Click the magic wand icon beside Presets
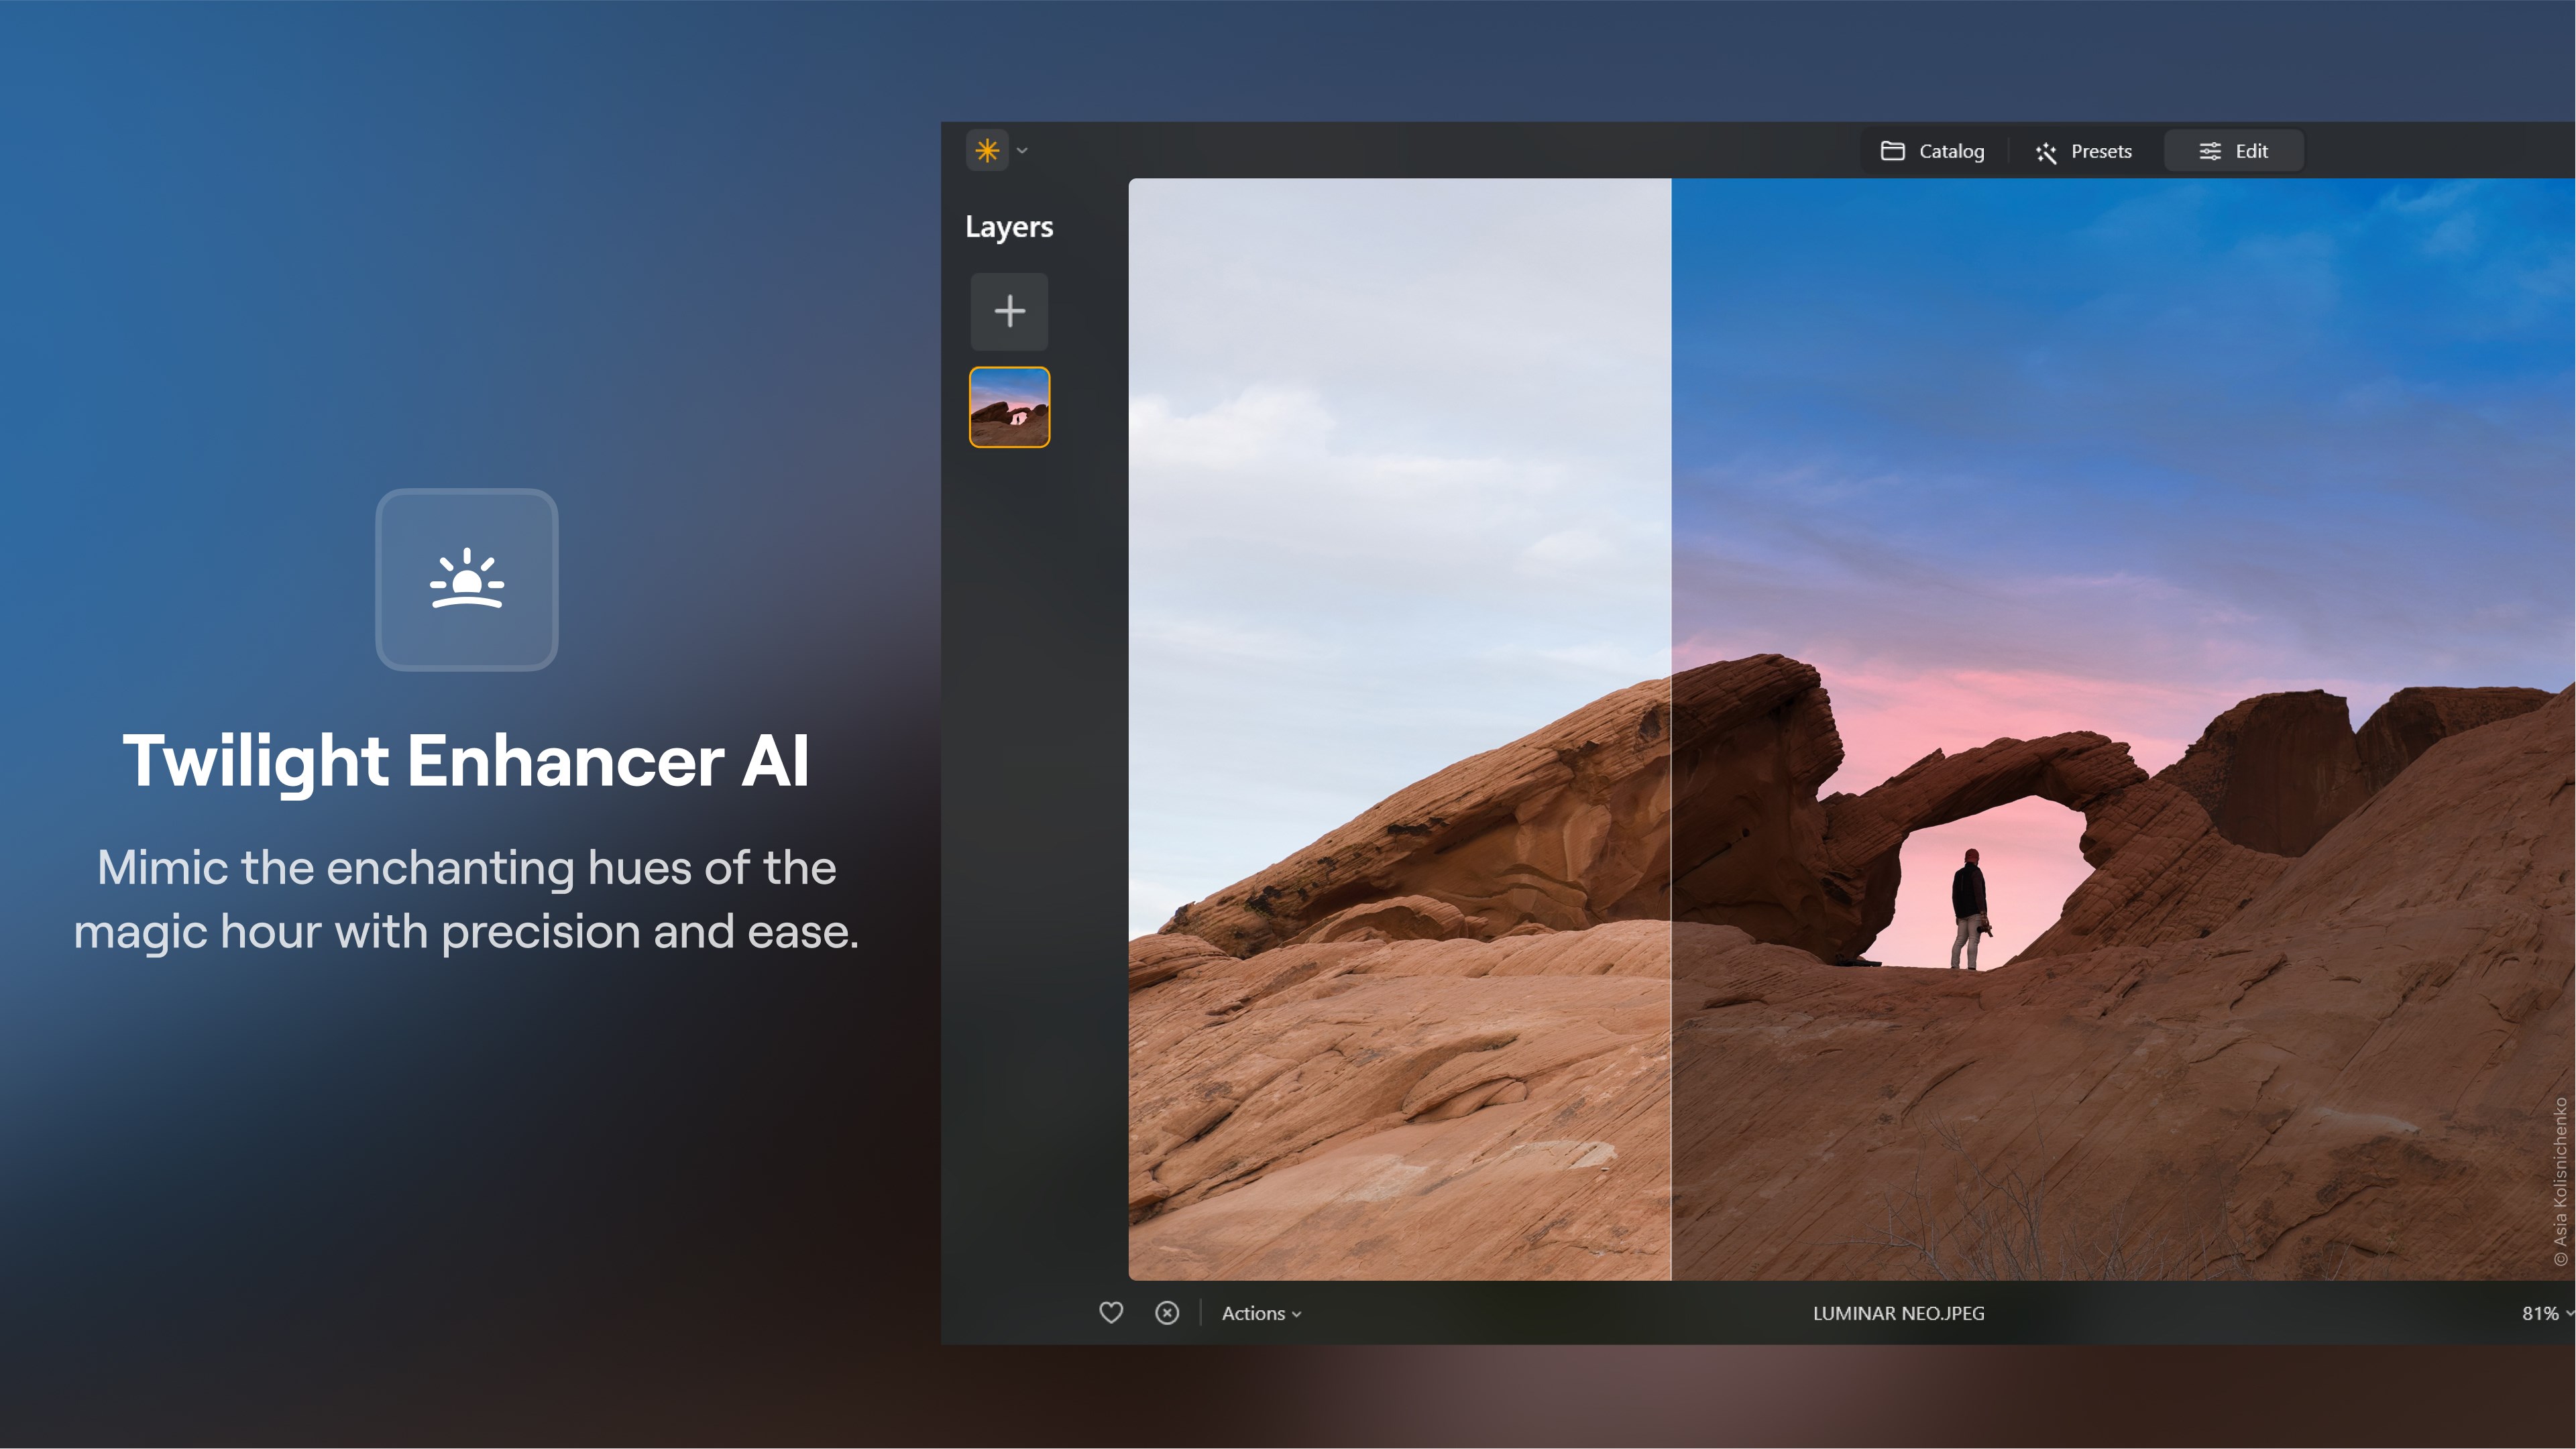This screenshot has height=1449, width=2576. [2046, 152]
